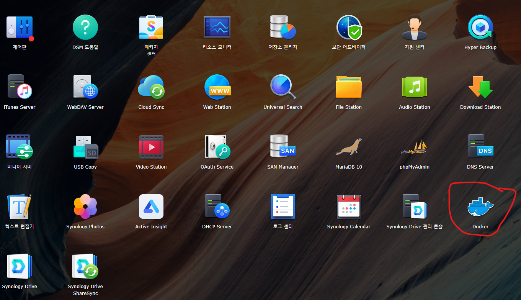
Task: Open DNS Server icon
Action: click(480, 146)
